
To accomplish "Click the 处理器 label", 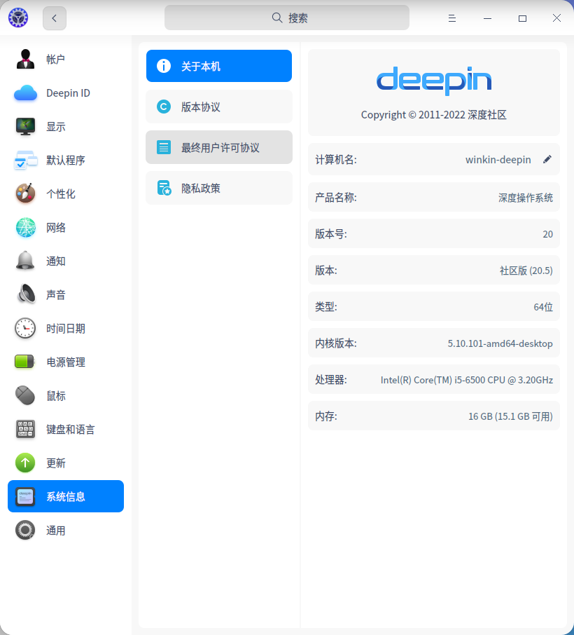I will pyautogui.click(x=331, y=380).
